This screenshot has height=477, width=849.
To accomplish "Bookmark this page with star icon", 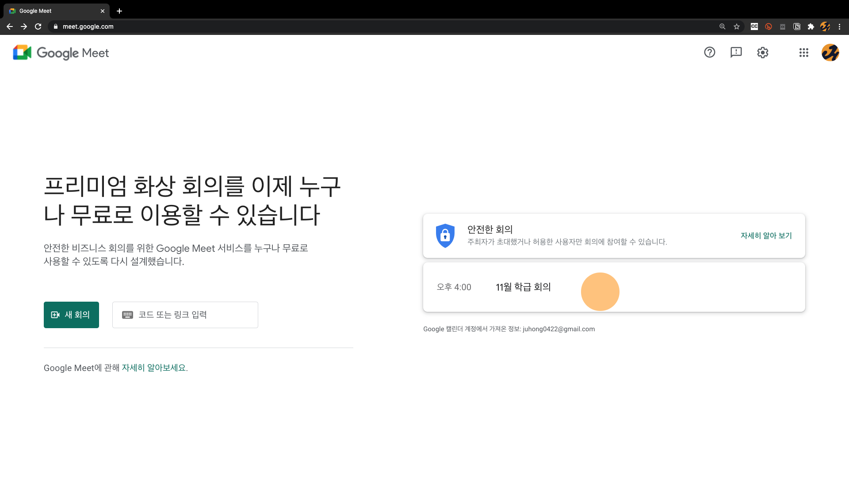I will (737, 26).
